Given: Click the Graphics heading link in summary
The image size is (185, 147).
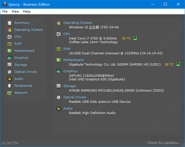Looking at the screenshot, I should pos(70,71).
